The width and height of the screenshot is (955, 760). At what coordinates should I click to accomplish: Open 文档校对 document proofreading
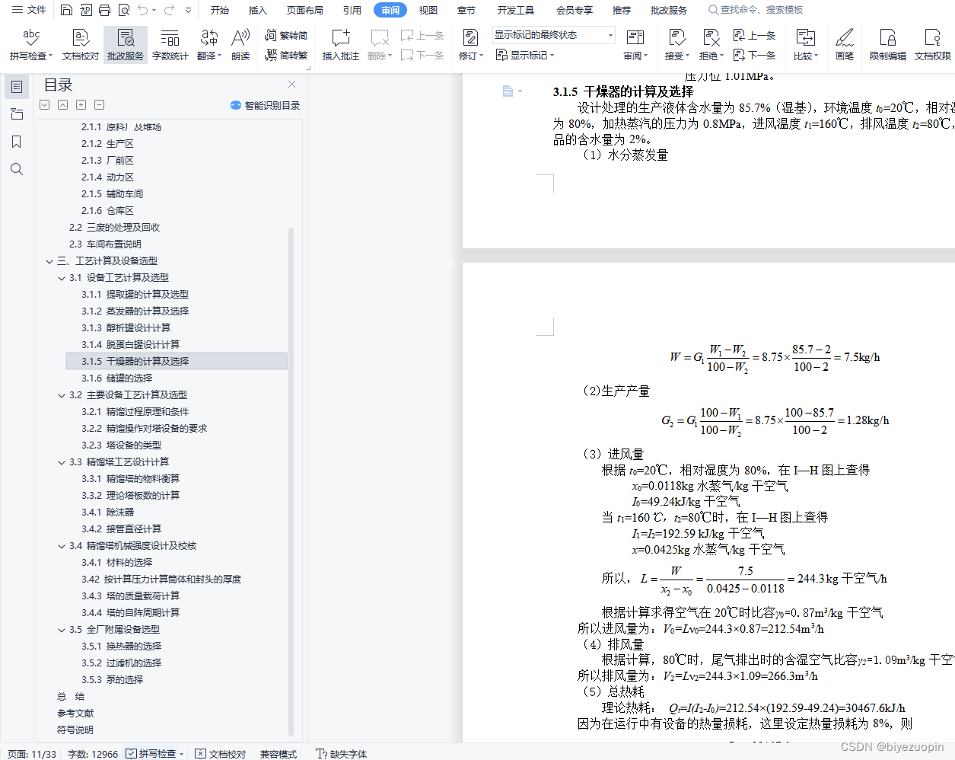pos(80,44)
